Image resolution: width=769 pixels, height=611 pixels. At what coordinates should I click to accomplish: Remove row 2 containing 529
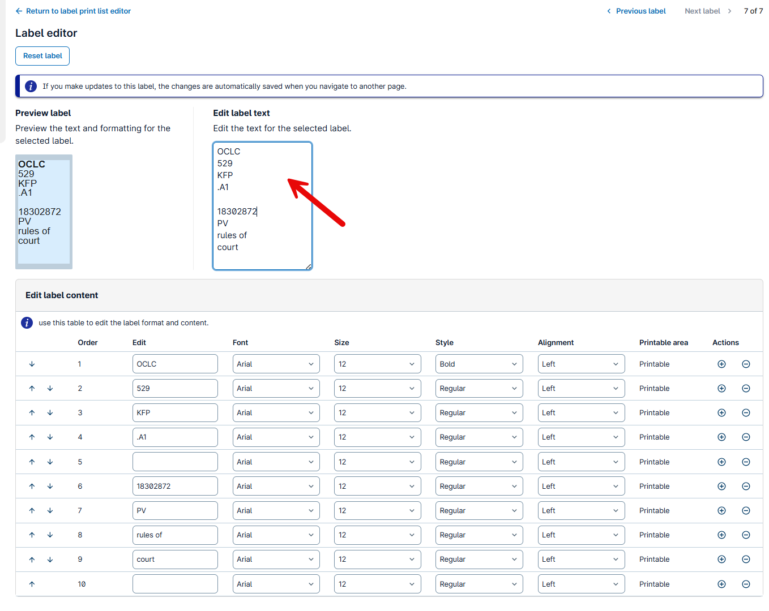point(746,389)
